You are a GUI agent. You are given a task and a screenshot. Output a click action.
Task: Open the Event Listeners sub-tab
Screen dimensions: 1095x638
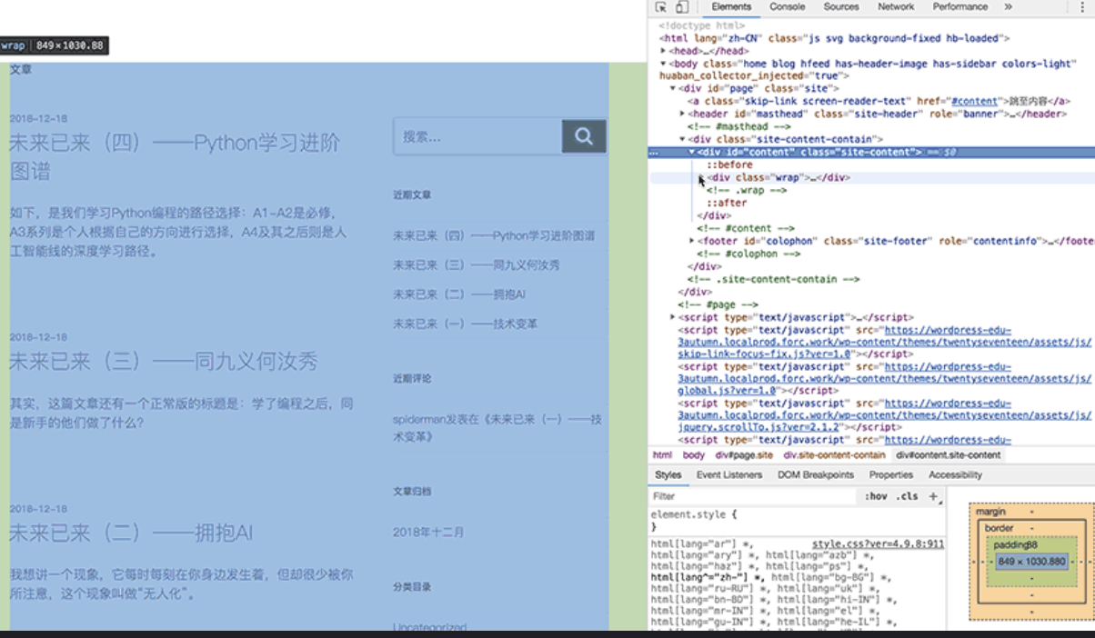pyautogui.click(x=729, y=474)
